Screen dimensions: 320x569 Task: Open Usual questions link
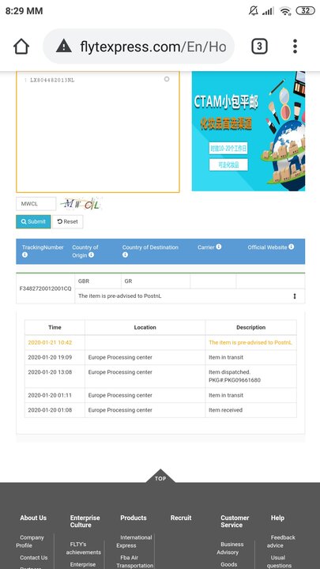[x=279, y=561]
